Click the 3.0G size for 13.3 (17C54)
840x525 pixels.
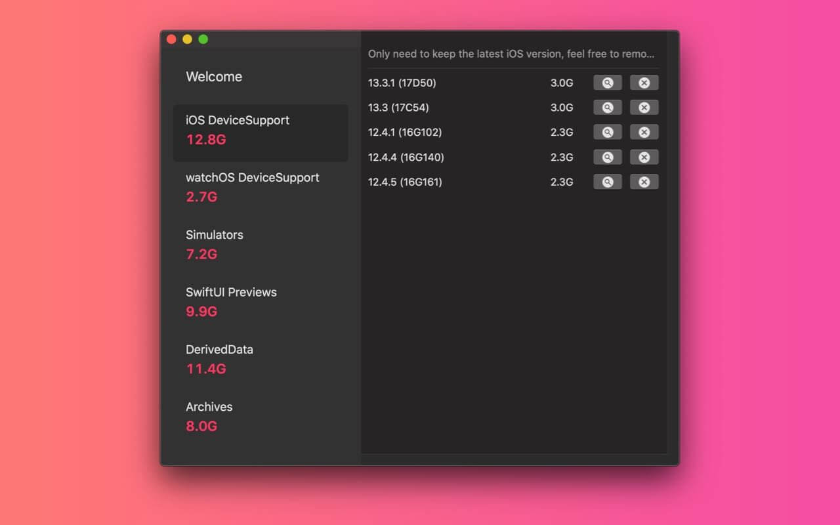click(562, 108)
